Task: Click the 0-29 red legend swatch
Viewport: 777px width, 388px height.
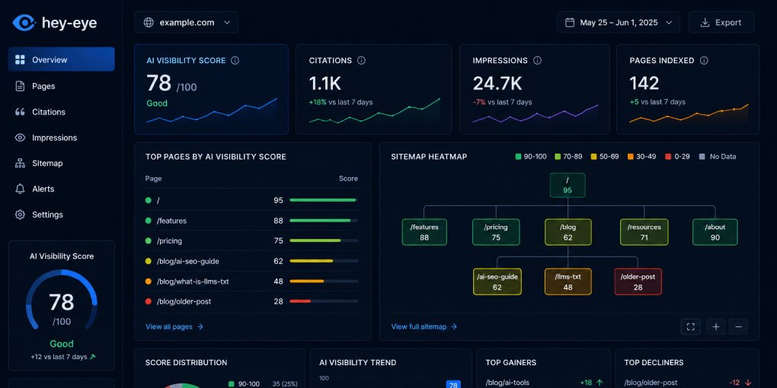Action: [x=668, y=157]
